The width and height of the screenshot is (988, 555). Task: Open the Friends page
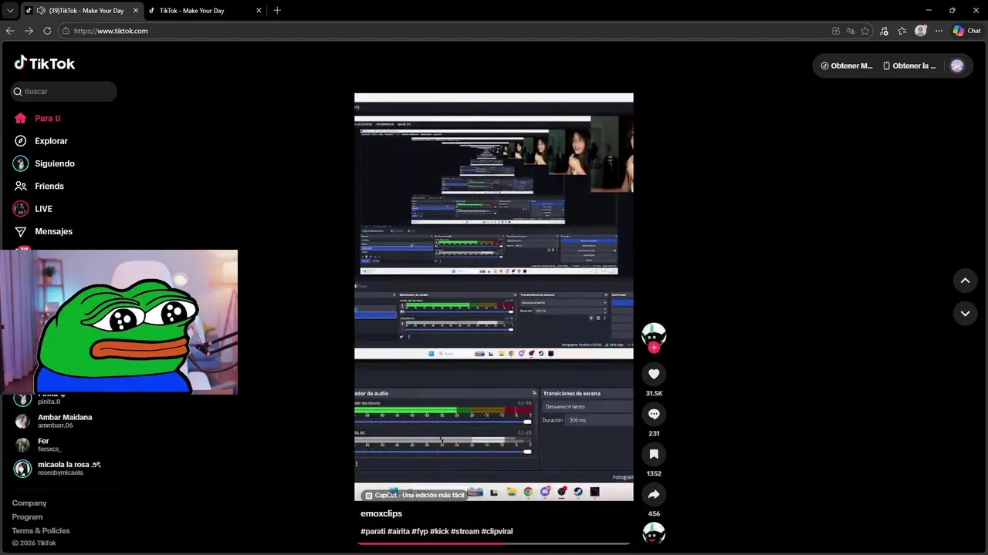39,186
